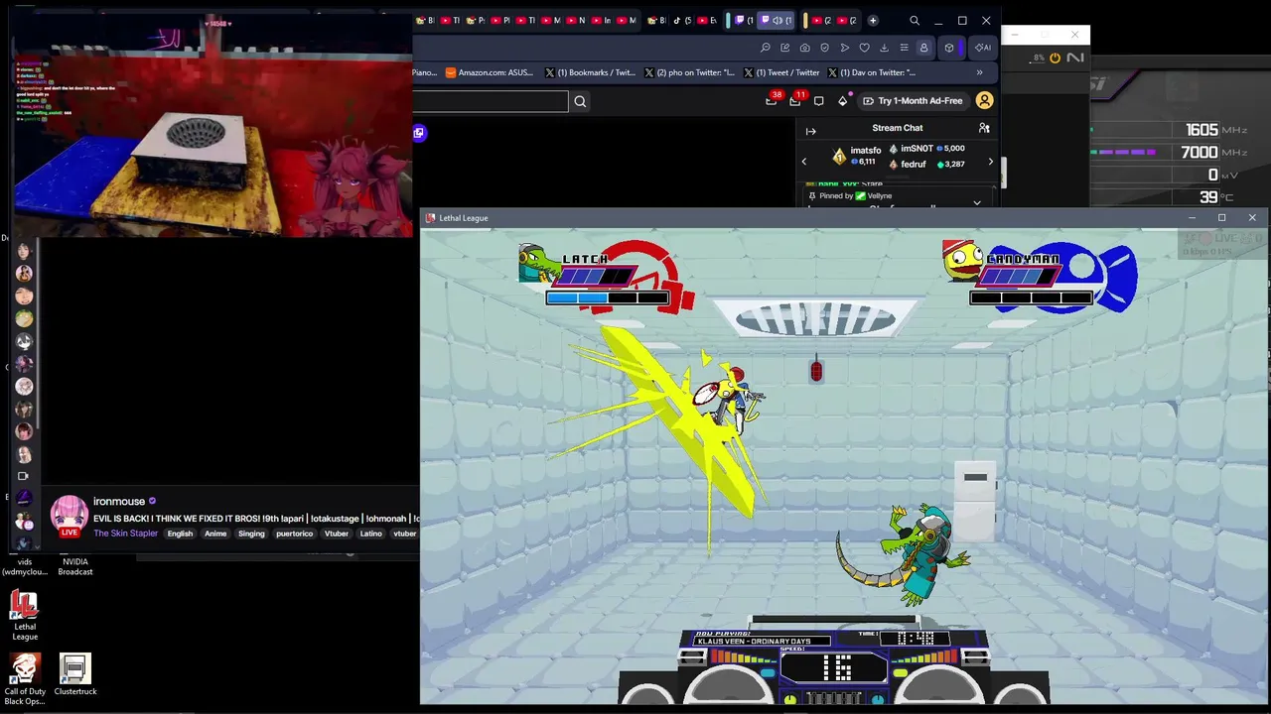Click the Twitch search input field
The height and width of the screenshot is (714, 1271).
click(x=491, y=101)
